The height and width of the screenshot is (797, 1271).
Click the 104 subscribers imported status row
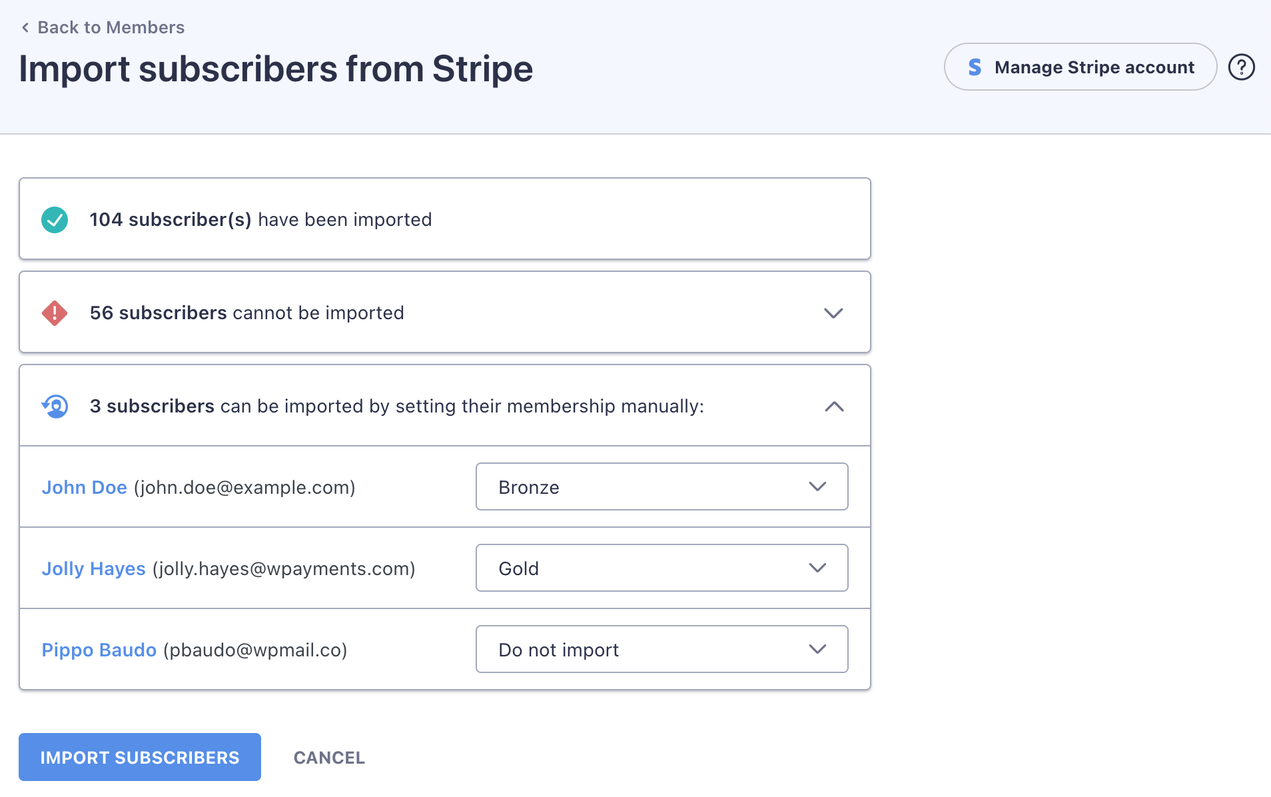pyautogui.click(x=444, y=219)
